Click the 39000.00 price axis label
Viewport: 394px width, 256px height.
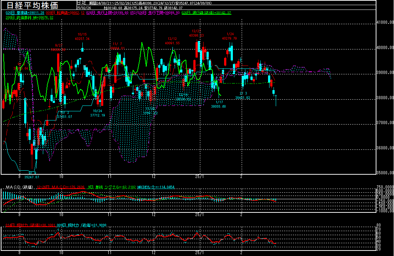pyautogui.click(x=385, y=73)
